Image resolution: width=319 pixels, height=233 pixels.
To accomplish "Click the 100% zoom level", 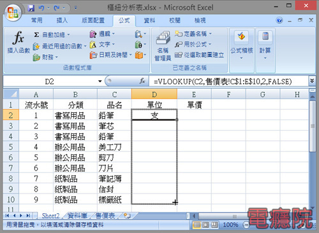I will (x=231, y=225).
